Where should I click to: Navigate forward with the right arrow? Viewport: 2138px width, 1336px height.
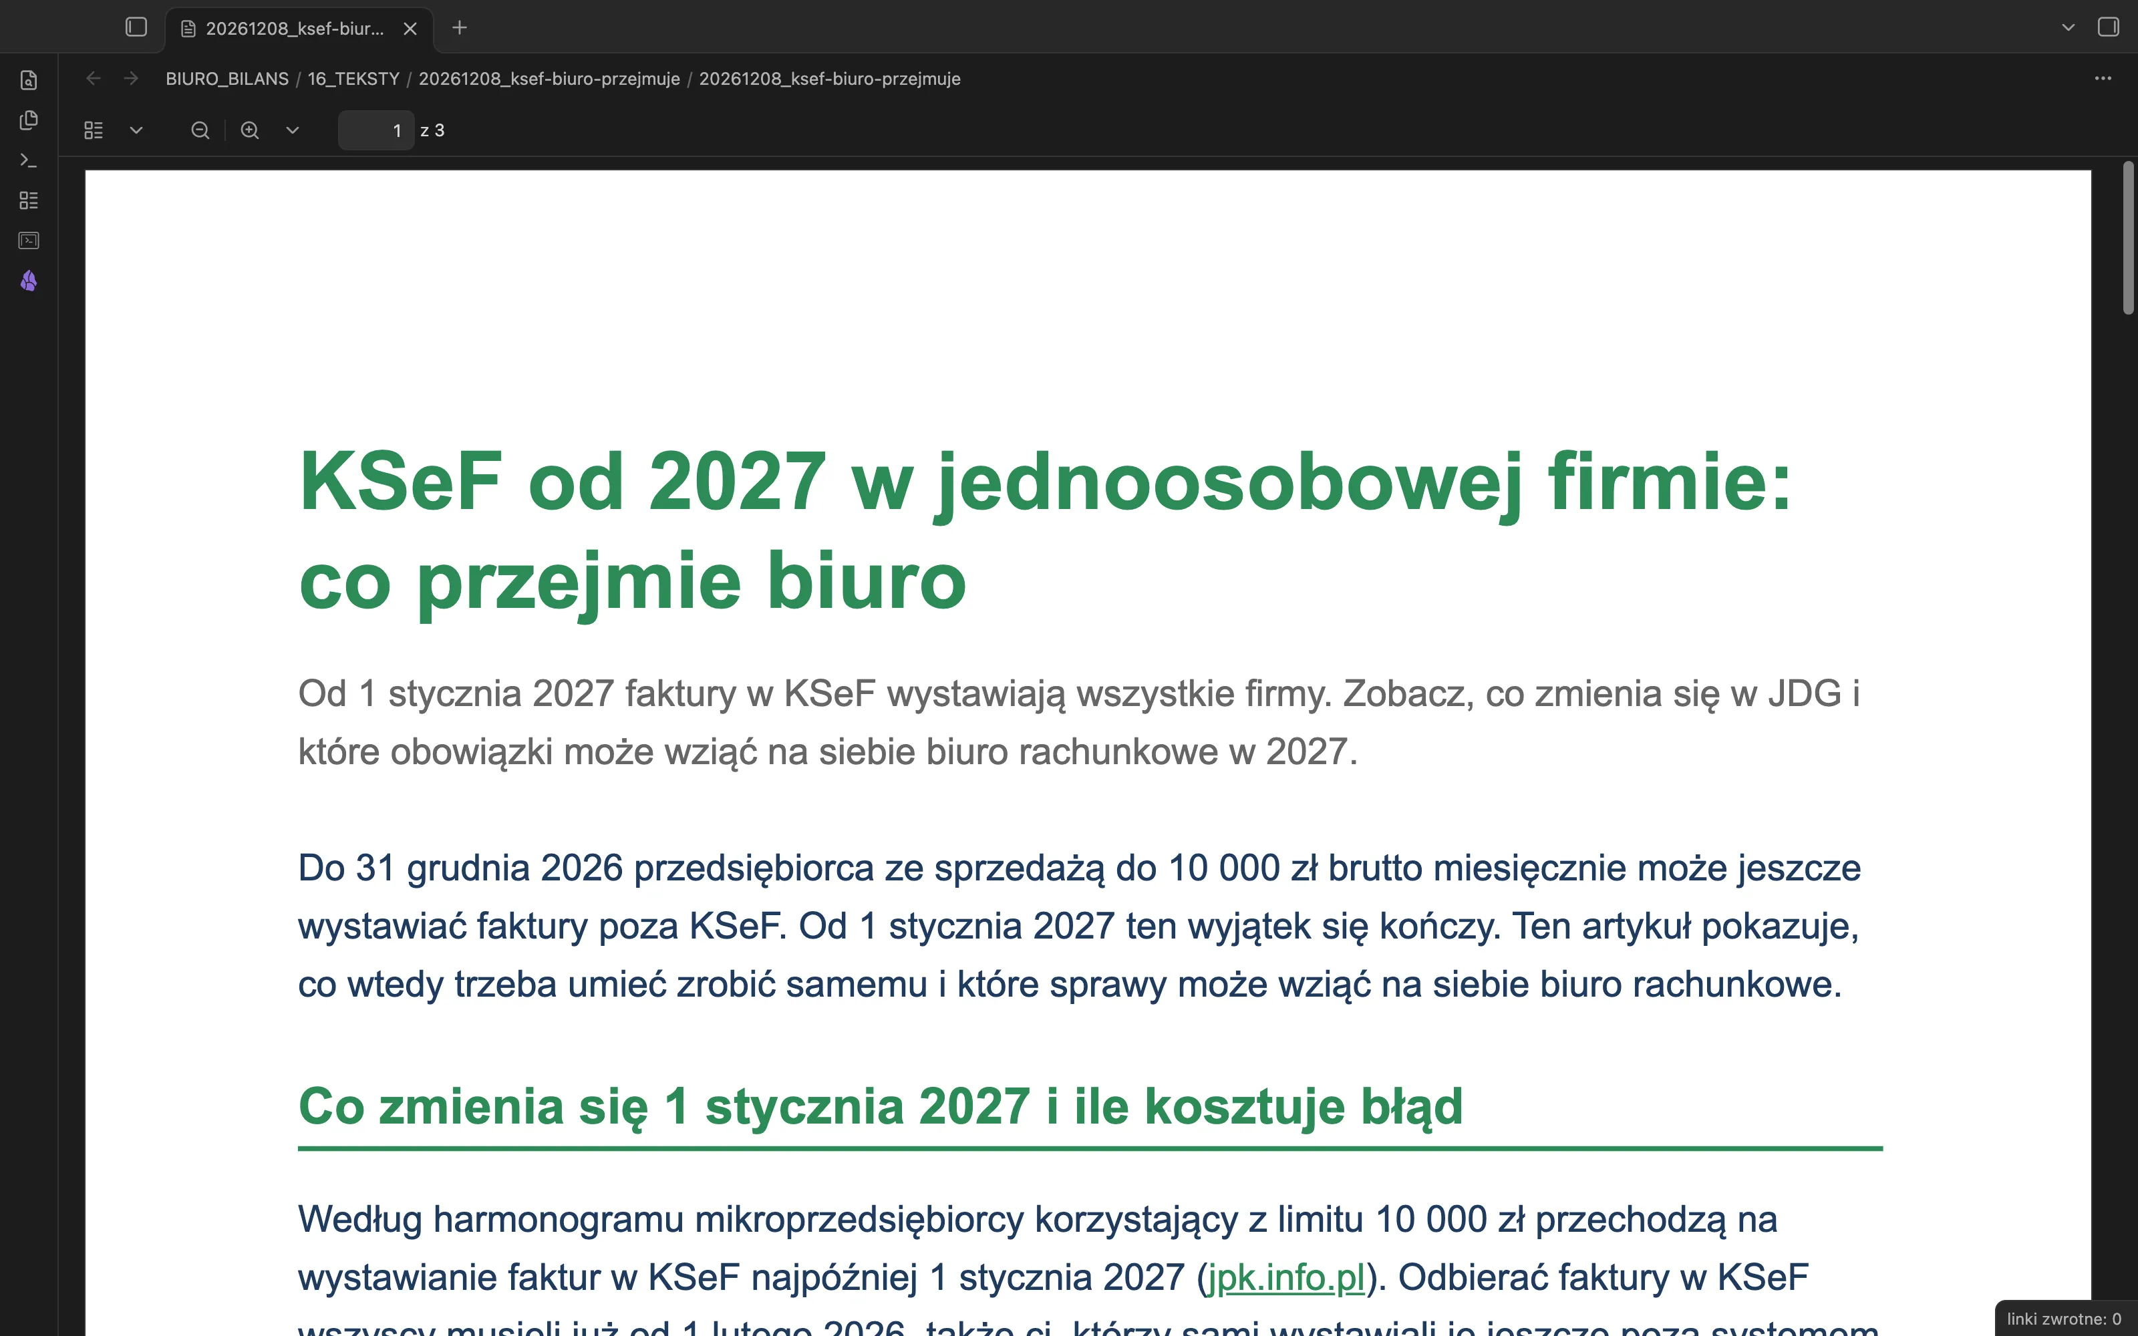point(131,79)
